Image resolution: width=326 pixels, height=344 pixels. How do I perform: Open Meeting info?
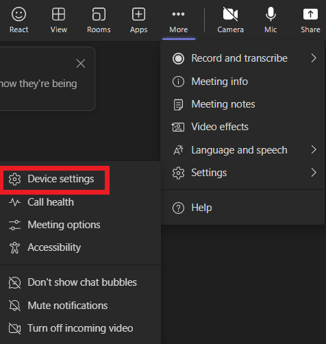[242, 82]
